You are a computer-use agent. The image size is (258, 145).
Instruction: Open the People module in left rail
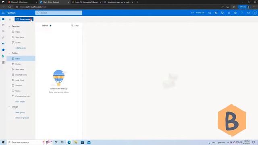3,31
